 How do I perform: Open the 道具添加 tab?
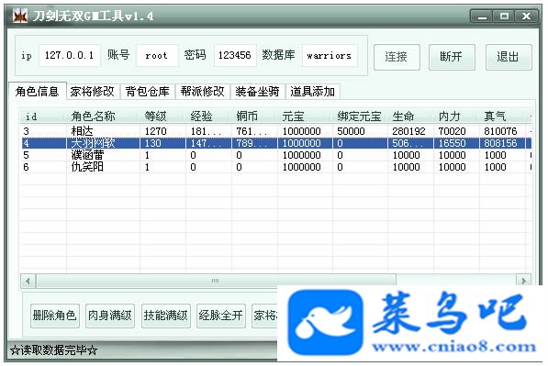tap(312, 92)
